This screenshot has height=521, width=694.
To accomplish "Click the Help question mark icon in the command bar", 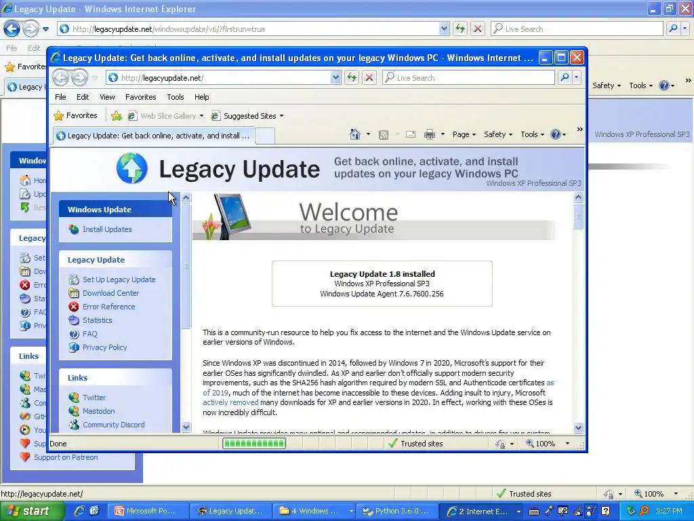I will pos(556,134).
